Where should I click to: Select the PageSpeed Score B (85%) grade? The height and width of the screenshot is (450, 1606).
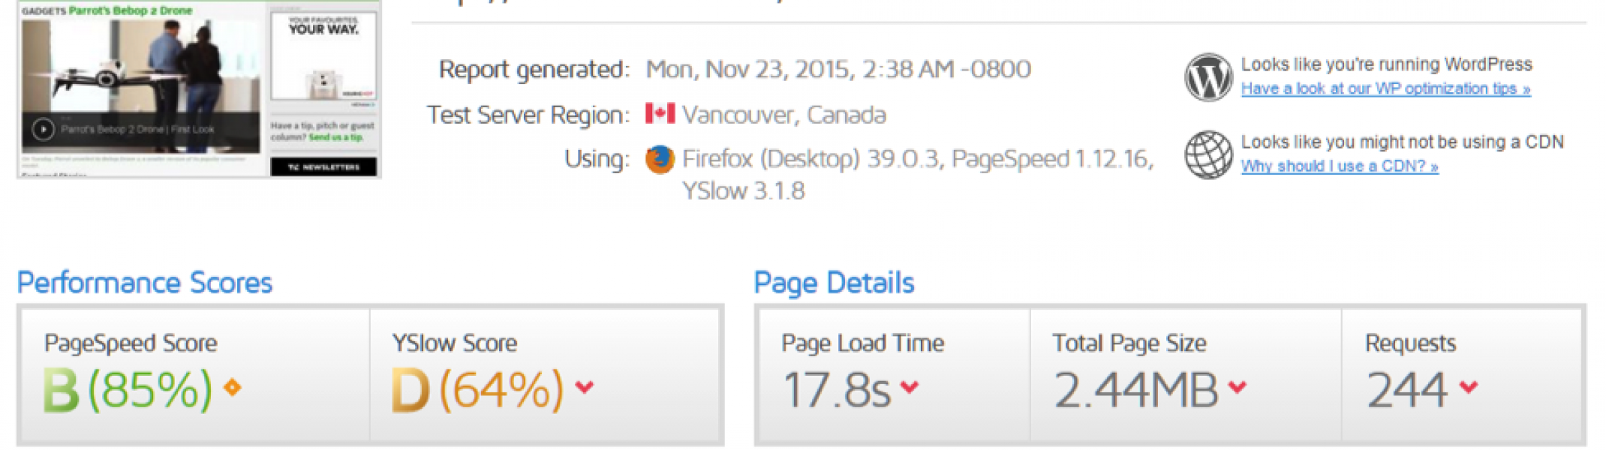[128, 390]
